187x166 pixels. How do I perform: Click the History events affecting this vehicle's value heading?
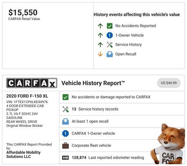(x=137, y=14)
